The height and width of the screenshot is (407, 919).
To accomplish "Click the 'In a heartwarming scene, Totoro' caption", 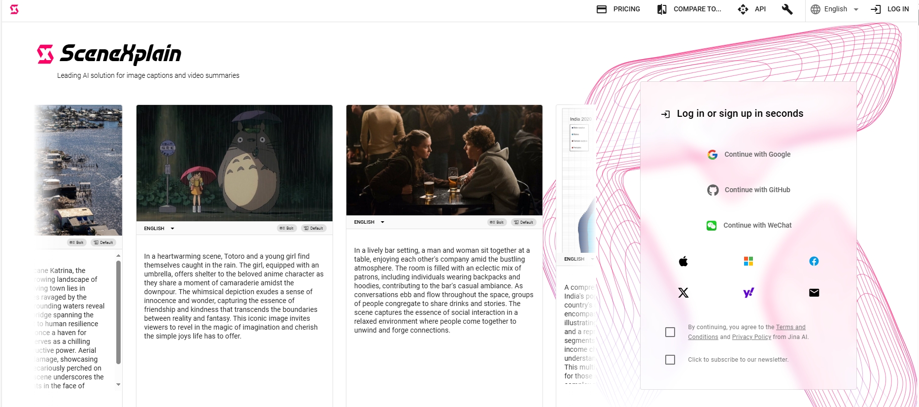I will click(234, 296).
